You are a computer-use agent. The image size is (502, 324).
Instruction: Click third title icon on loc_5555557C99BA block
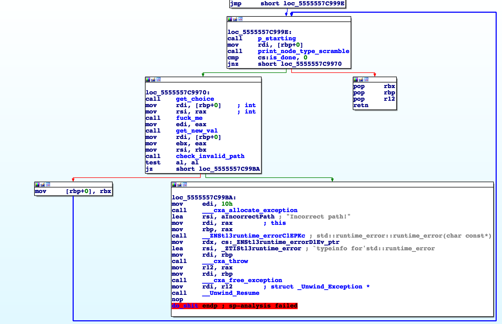(x=185, y=185)
